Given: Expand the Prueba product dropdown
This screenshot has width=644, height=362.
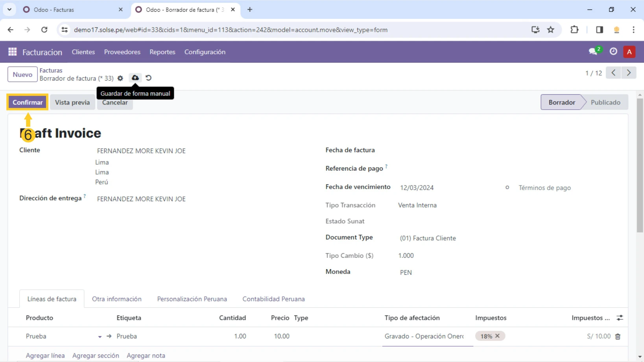Looking at the screenshot, I should click(x=100, y=337).
